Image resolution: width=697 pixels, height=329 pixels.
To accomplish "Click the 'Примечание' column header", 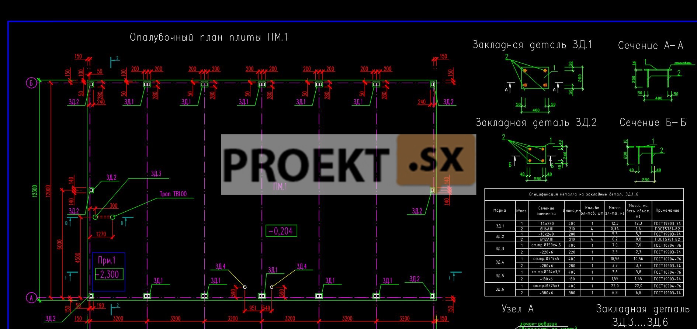I will 667,211.
